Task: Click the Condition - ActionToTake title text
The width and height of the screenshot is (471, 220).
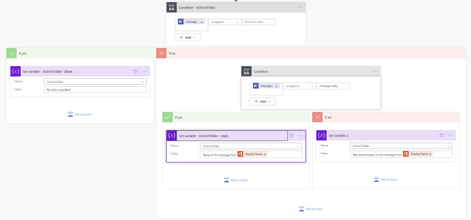Action: (x=197, y=7)
